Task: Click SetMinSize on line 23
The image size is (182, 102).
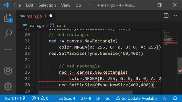Action: pyautogui.click(x=72, y=54)
